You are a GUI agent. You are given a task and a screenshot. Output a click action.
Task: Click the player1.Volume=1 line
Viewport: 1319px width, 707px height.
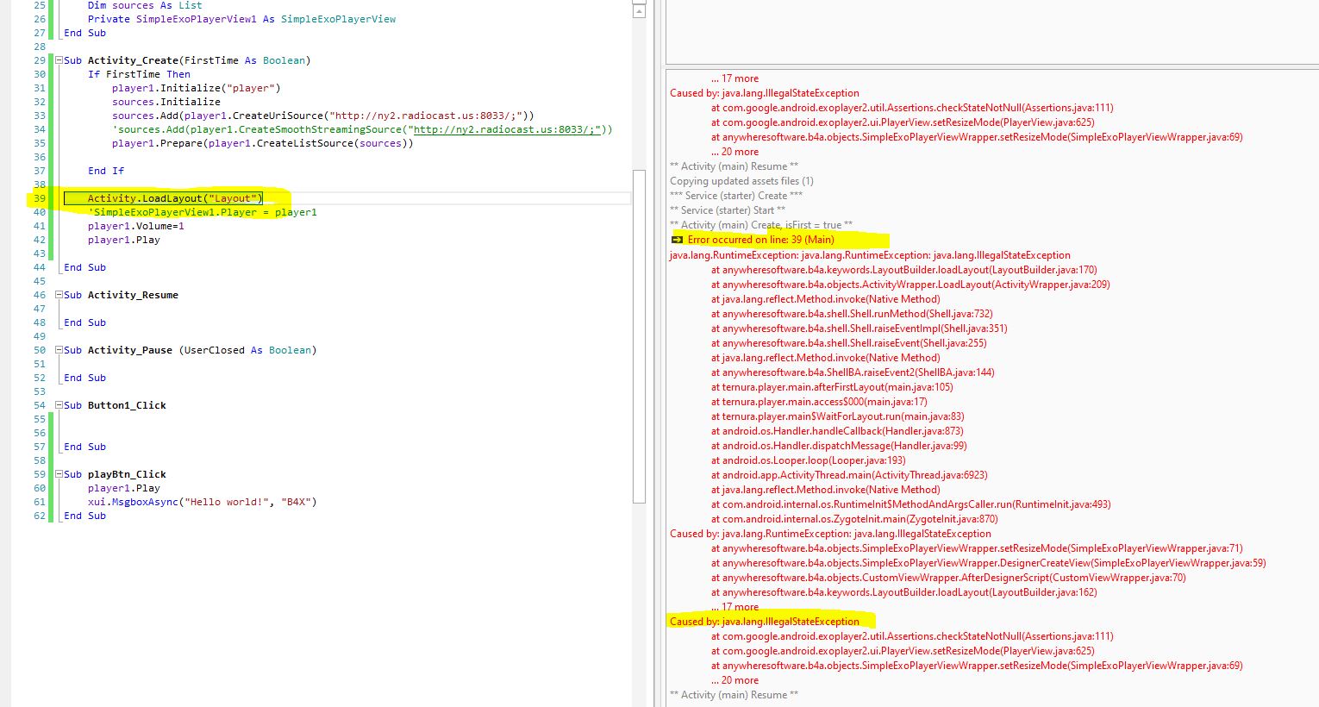click(136, 226)
